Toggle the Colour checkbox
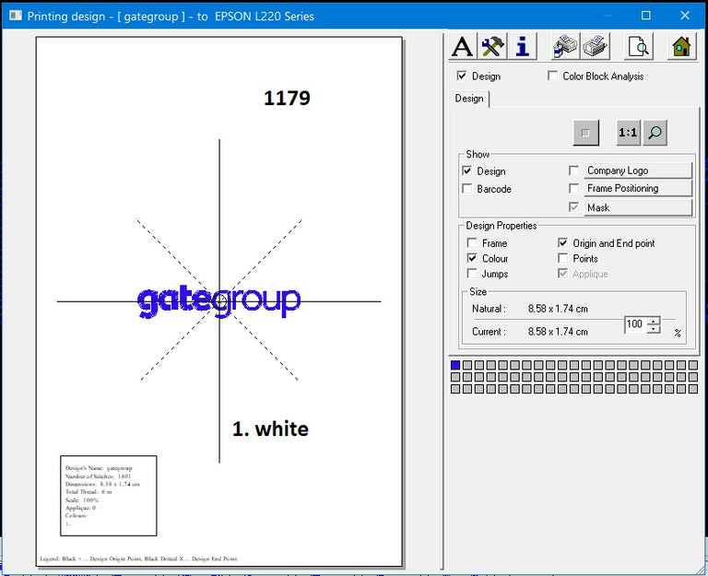Viewport: 708px width, 576px height. pyautogui.click(x=472, y=258)
